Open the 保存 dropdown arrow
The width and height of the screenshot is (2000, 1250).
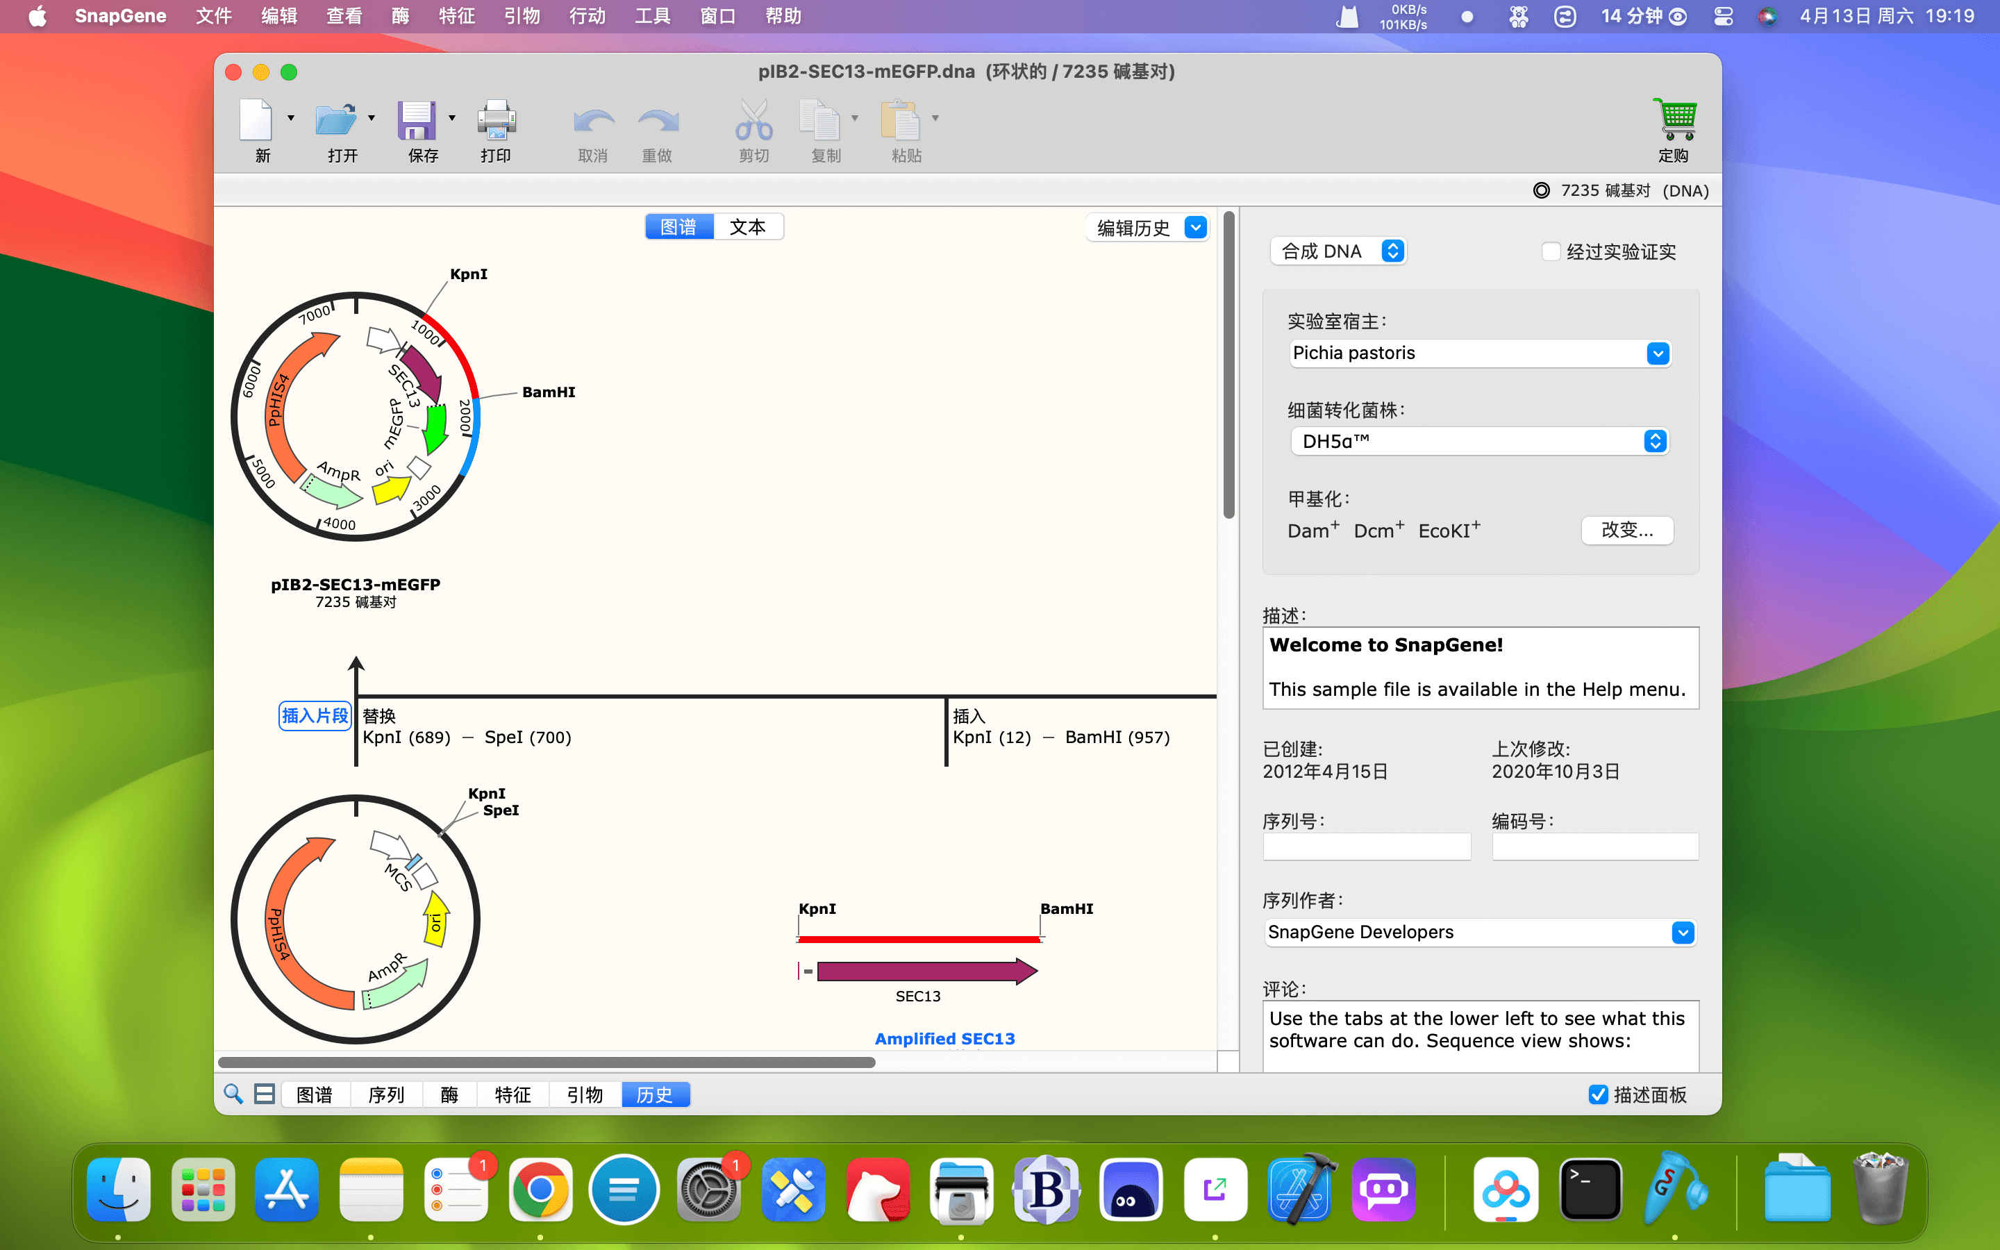point(452,118)
